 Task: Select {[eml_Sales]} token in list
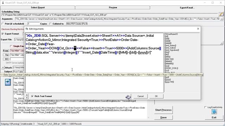[170, 48]
